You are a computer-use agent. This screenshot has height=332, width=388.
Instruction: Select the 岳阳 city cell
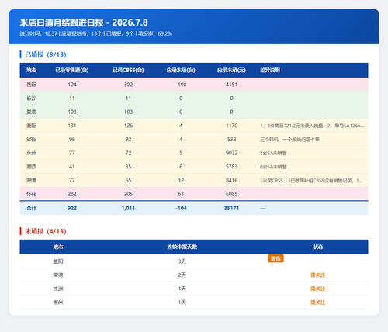coord(32,85)
